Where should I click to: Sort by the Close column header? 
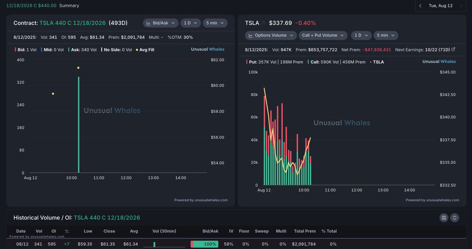109,231
